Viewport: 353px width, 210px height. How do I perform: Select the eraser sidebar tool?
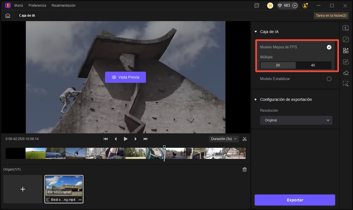click(345, 73)
